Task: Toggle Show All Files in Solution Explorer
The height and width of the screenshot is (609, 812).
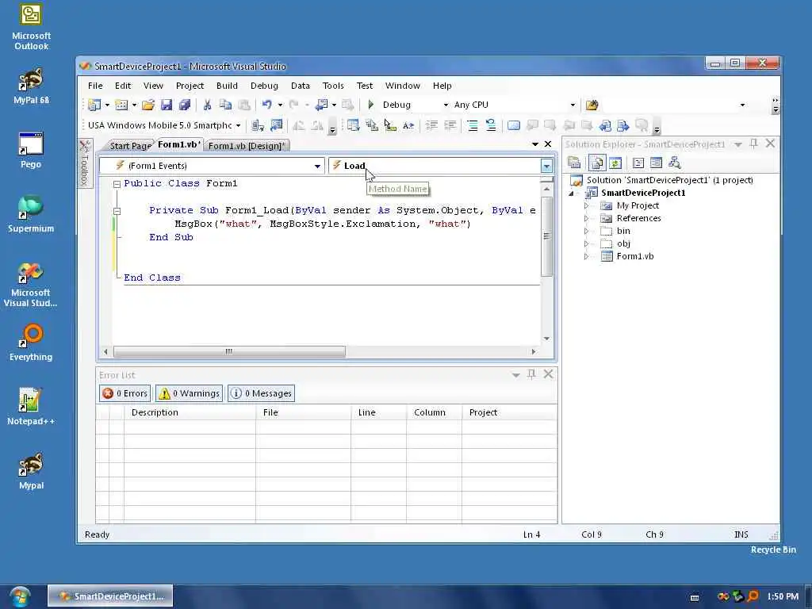Action: coord(596,163)
